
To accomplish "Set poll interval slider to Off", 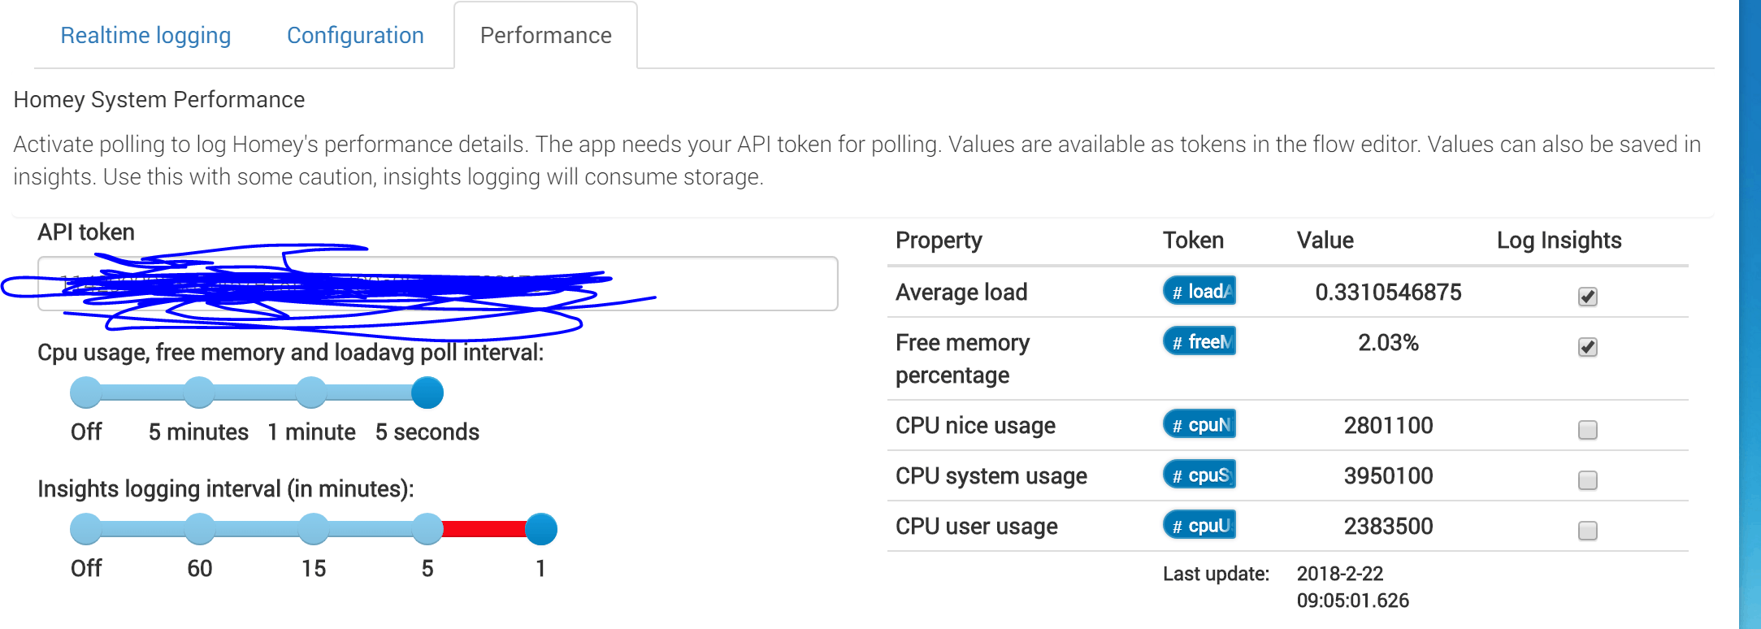I will pyautogui.click(x=86, y=393).
